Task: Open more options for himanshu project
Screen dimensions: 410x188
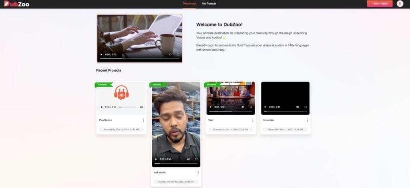Action: (x=307, y=120)
